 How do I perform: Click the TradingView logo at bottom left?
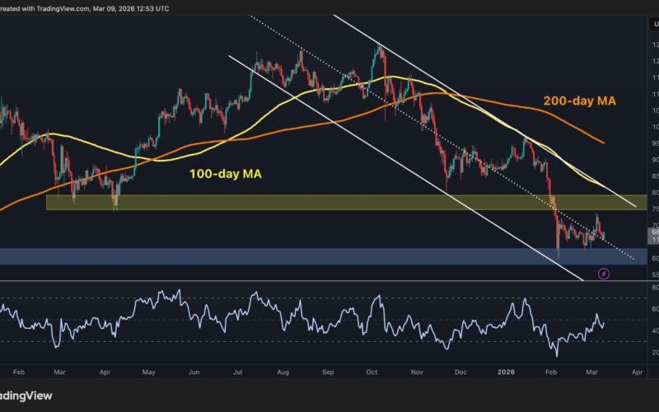tap(25, 396)
